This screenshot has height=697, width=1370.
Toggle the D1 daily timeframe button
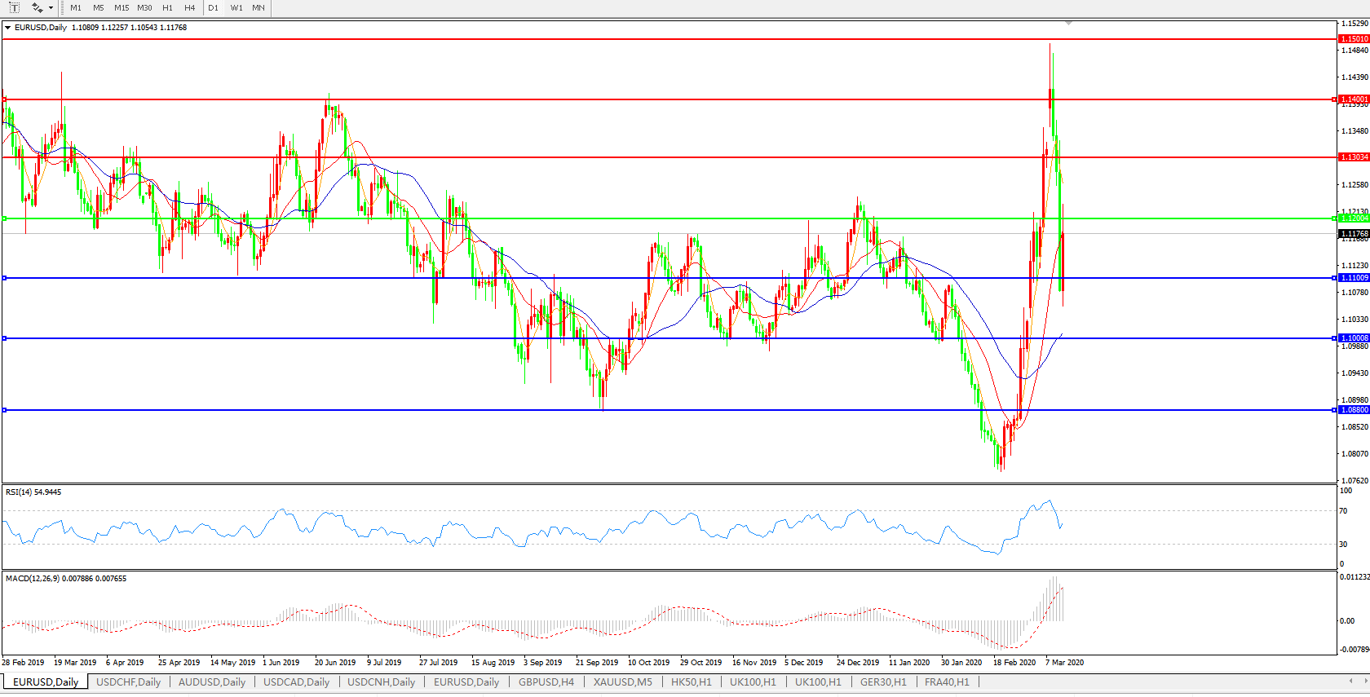click(x=213, y=8)
